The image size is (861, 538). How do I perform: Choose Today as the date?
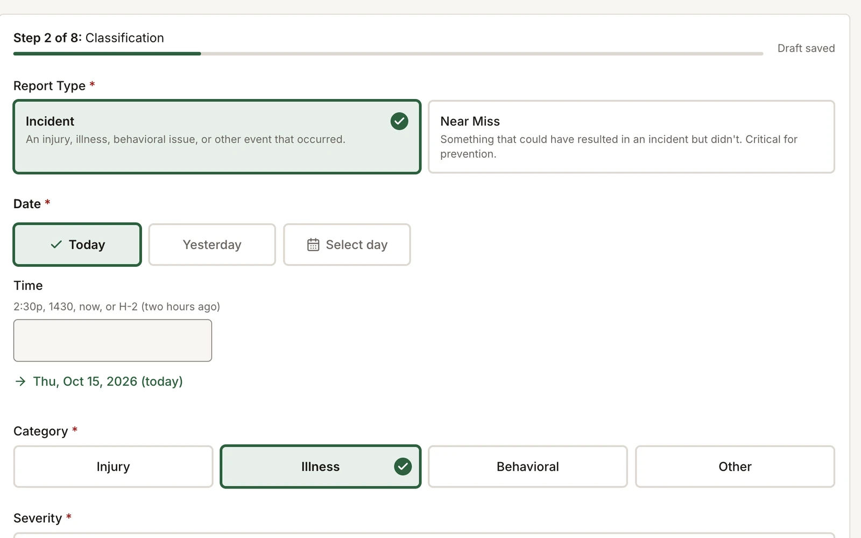pos(77,245)
